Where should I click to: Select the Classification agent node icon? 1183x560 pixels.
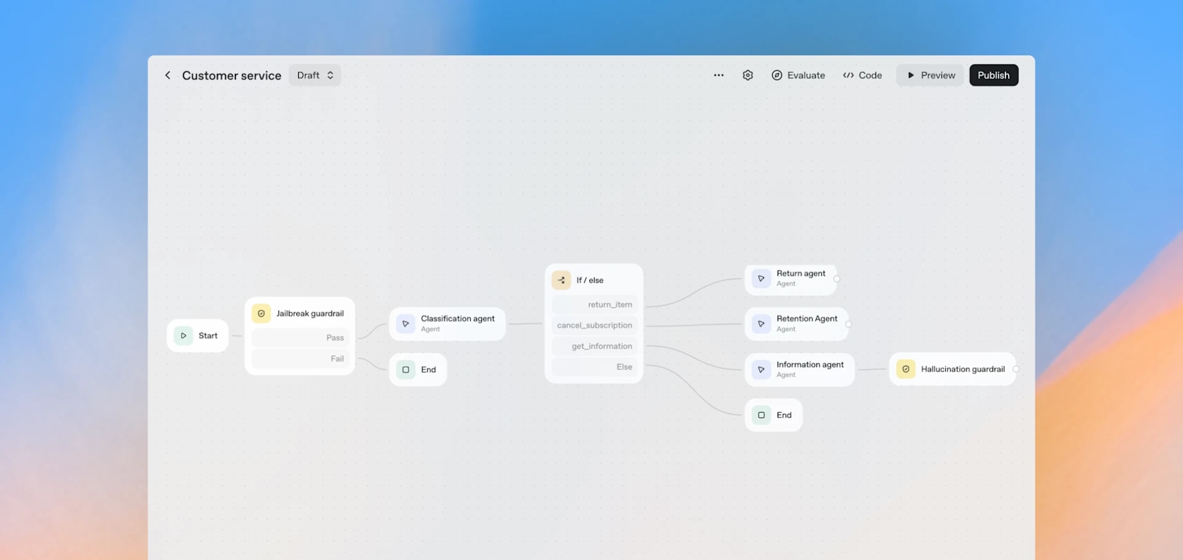click(x=405, y=324)
